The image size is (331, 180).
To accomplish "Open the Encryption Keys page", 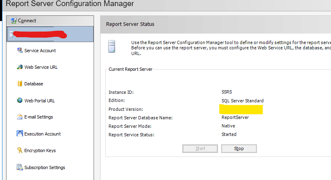I will coord(40,150).
